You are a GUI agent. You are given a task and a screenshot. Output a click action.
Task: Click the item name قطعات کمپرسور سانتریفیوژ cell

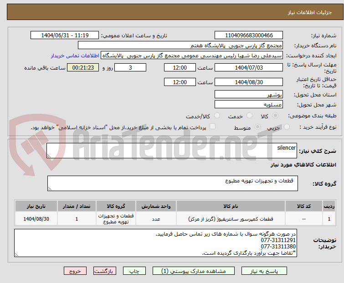click(231, 219)
